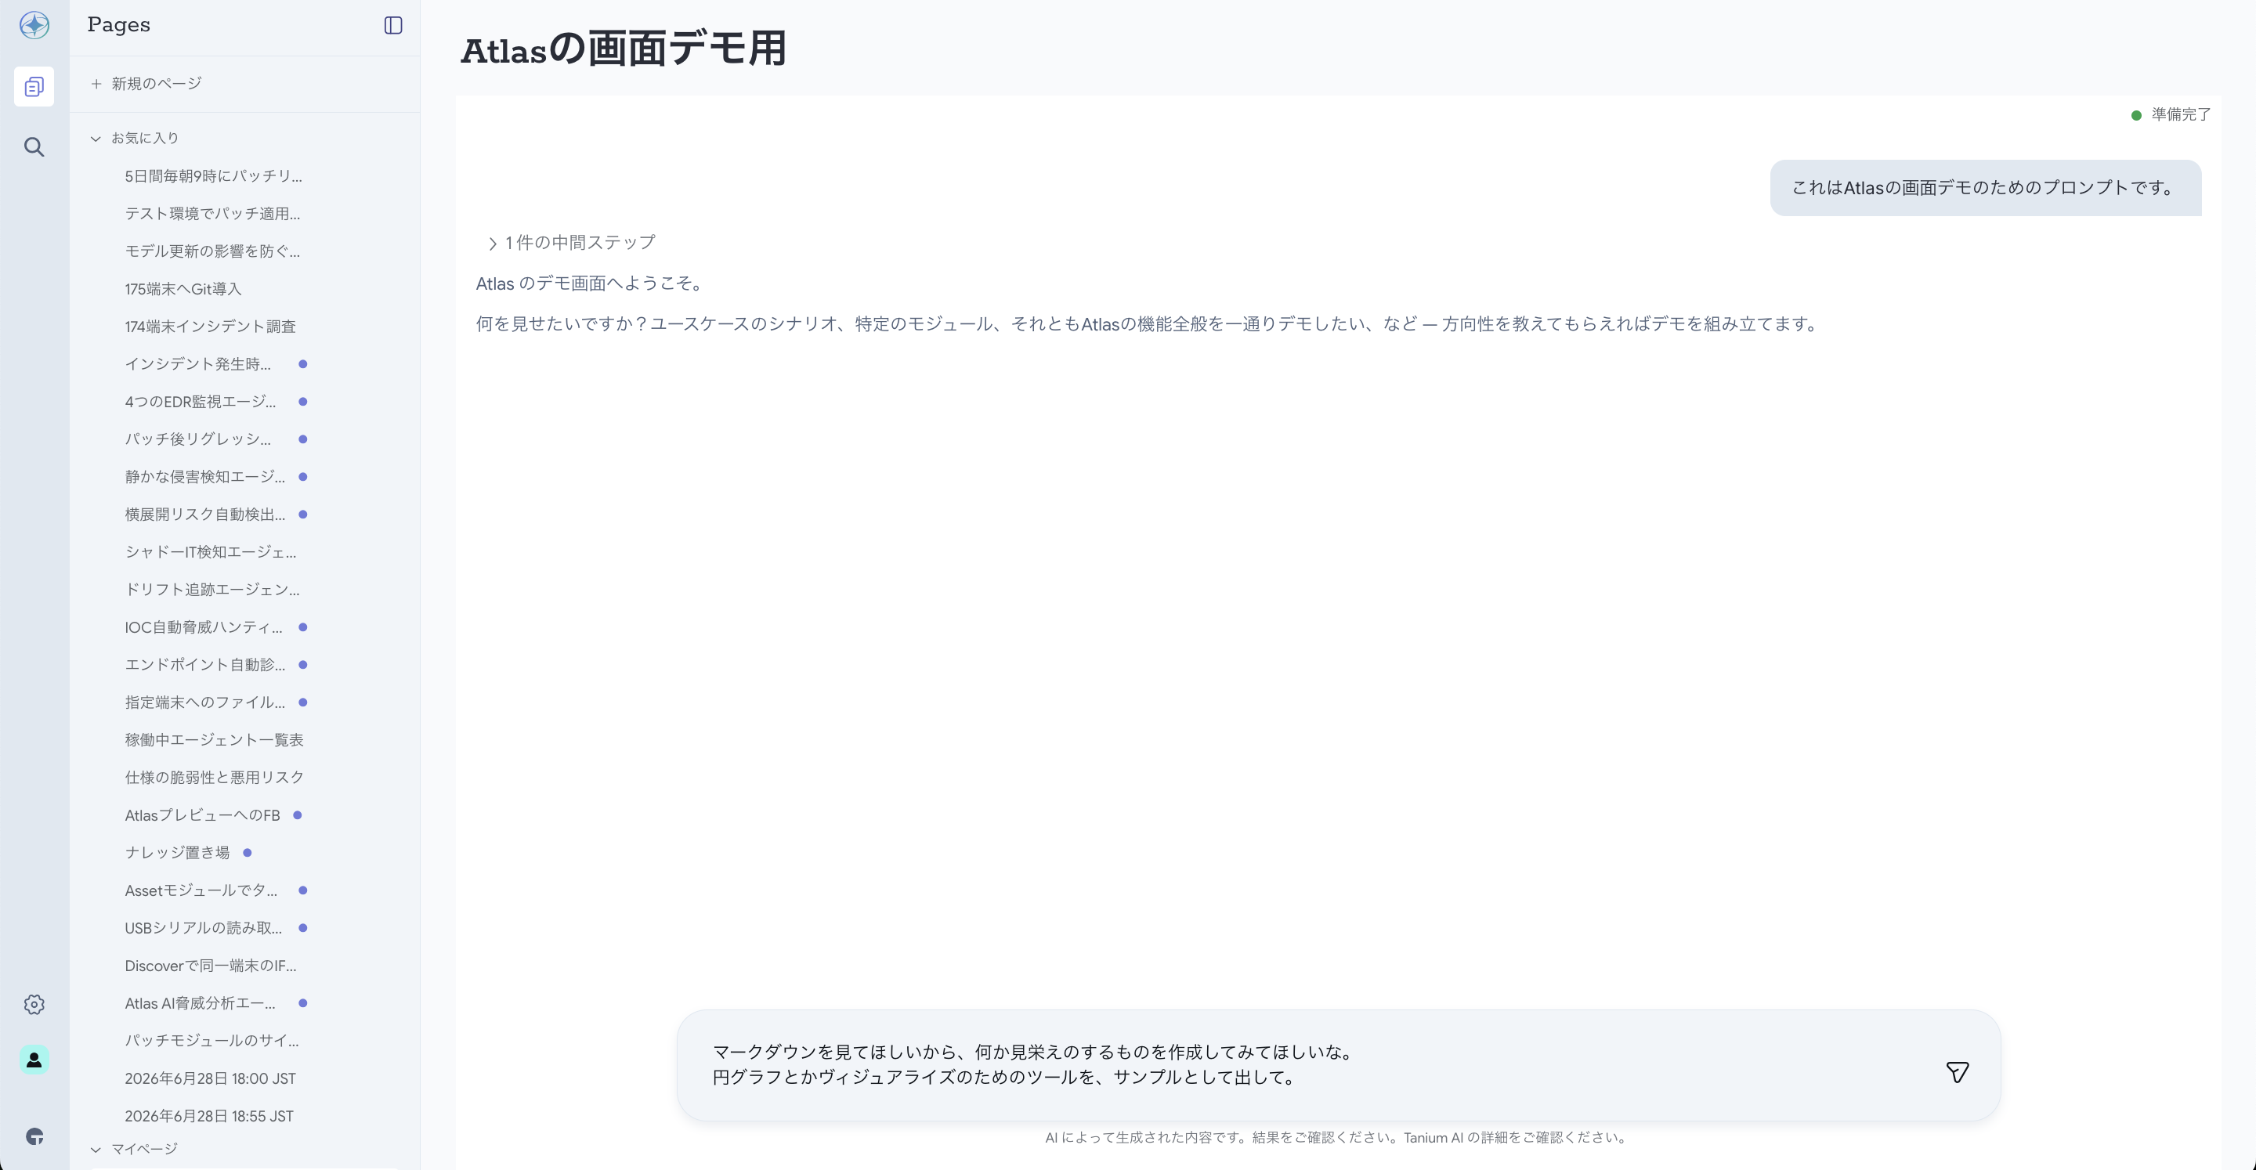Click unread dot beside インシデント発生時
Image resolution: width=2256 pixels, height=1170 pixels.
(303, 364)
